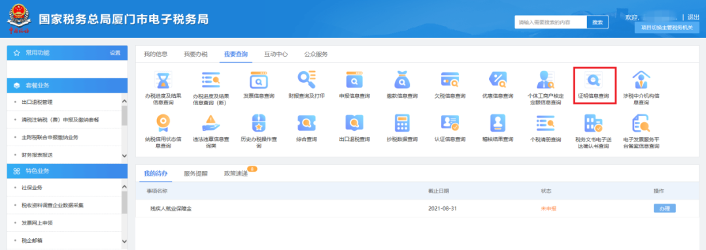Viewport: 706px width, 250px height.
Task: Click down arrow of 特色业务 scrollbar
Action: (125, 242)
